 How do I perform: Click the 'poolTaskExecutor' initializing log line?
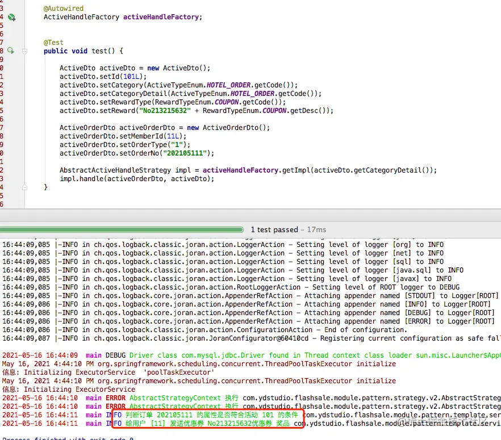[x=108, y=372]
